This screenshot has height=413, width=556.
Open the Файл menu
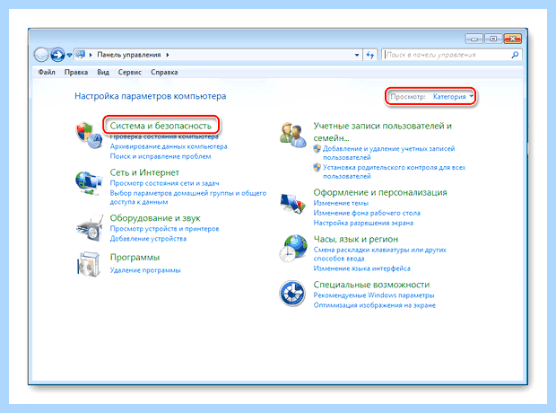click(x=47, y=72)
